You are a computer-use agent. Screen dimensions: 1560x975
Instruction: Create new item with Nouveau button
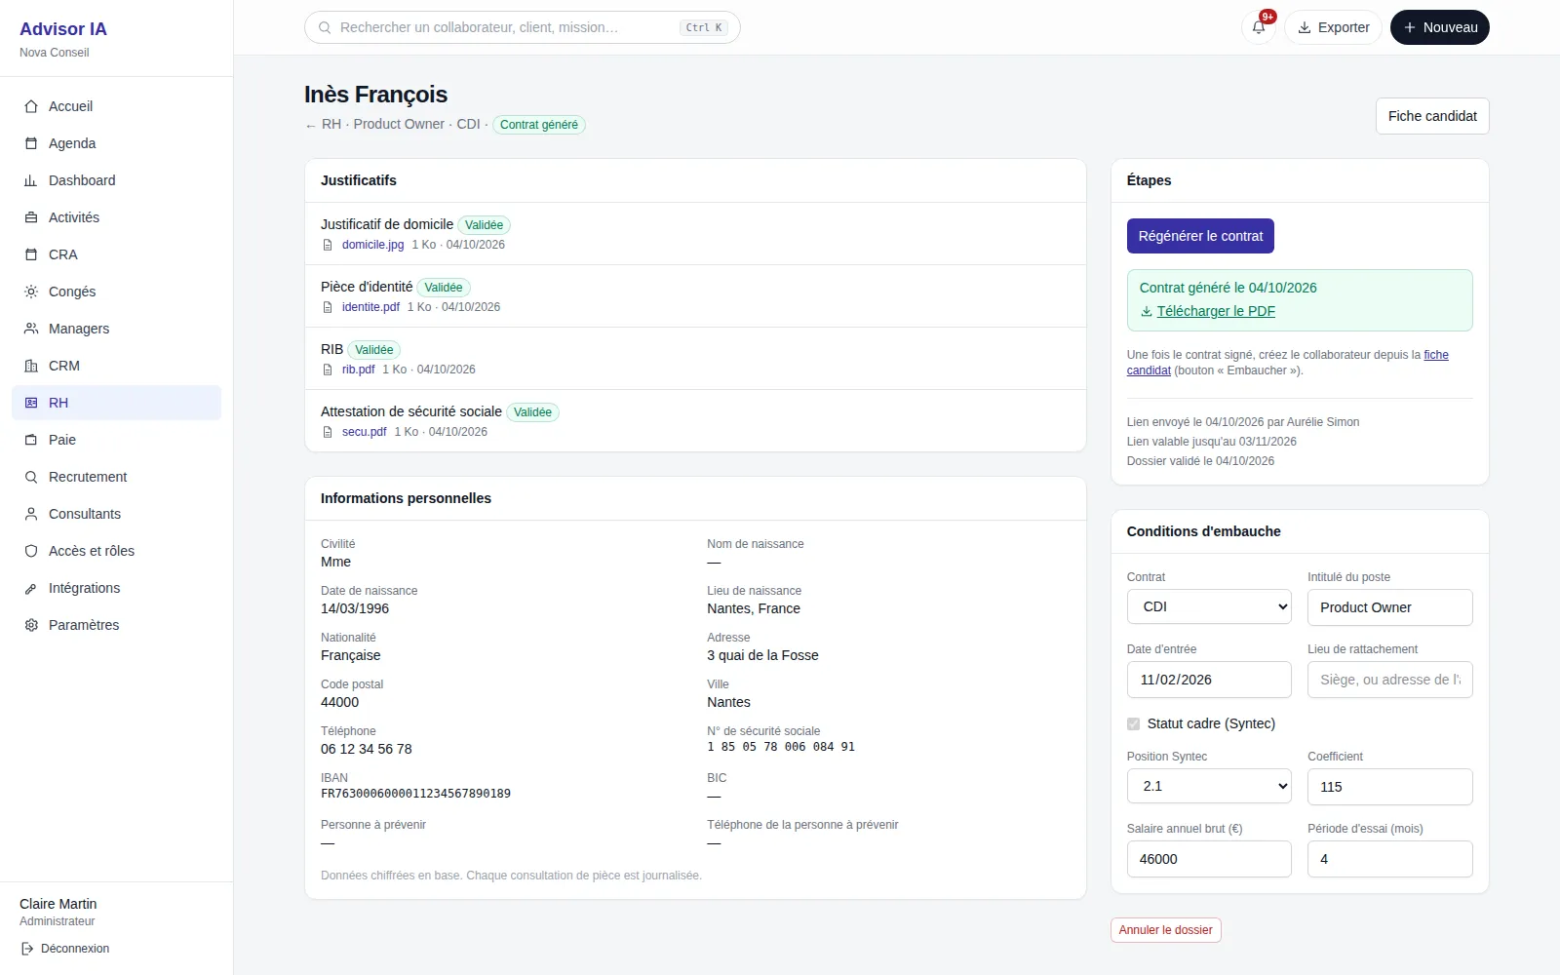tap(1440, 27)
